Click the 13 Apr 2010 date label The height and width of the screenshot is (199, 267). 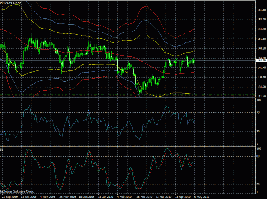[183, 197]
